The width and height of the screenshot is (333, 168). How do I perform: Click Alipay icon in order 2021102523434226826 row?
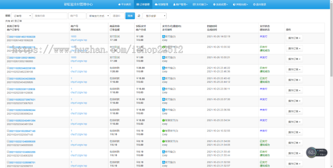(163, 78)
